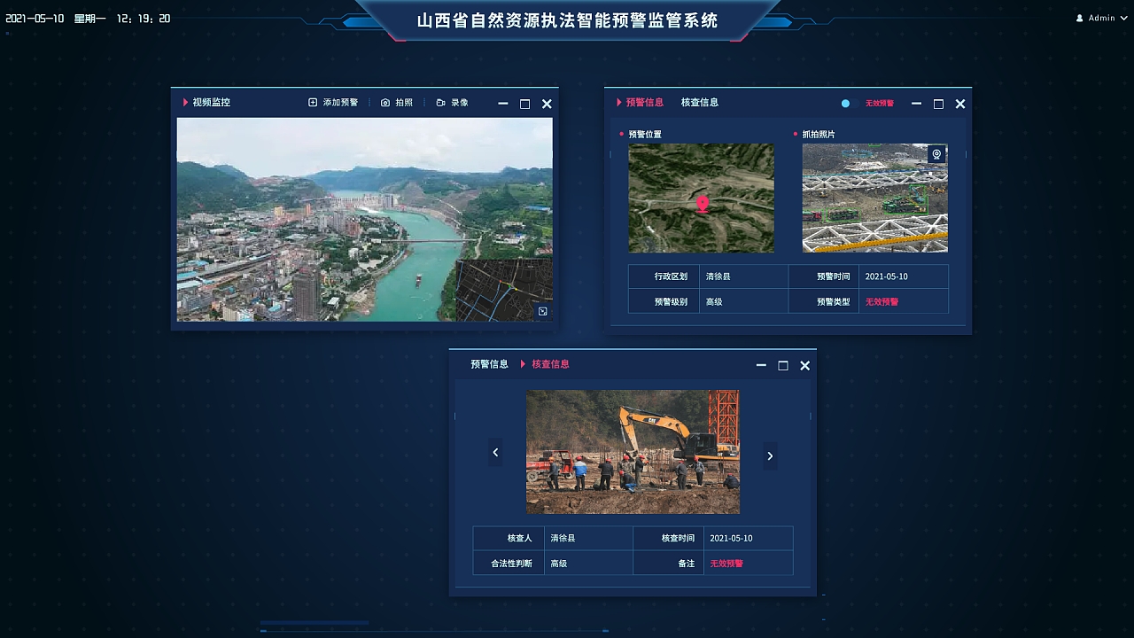Image resolution: width=1134 pixels, height=638 pixels.
Task: Minimize the 视频监控 window
Action: [x=503, y=104]
